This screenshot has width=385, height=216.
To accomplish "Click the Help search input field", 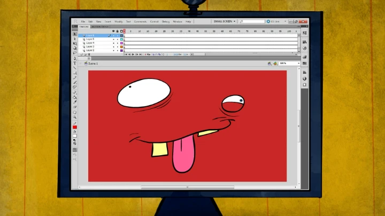I will pos(252,21).
